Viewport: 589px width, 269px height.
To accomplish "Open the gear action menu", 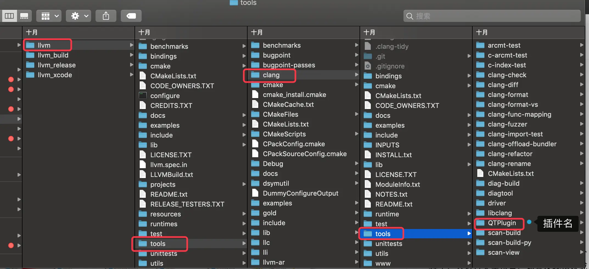I will (78, 16).
